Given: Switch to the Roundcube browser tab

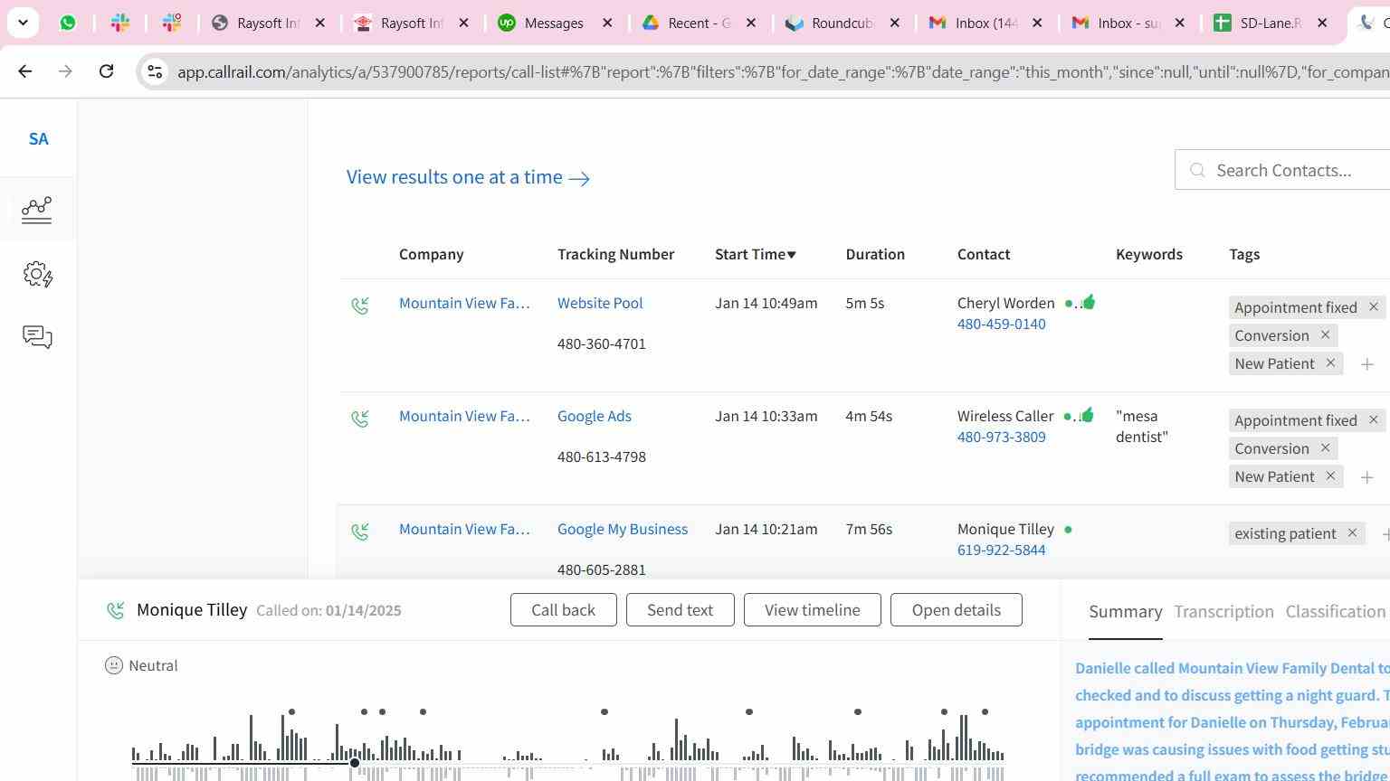Looking at the screenshot, I should [842, 23].
